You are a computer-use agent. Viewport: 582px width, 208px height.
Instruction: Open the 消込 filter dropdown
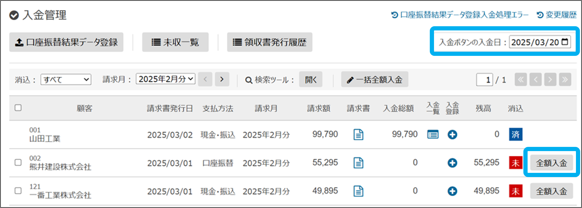[x=66, y=79]
